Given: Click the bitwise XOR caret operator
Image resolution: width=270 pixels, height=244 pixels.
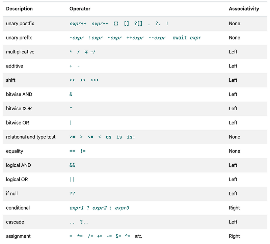Looking at the screenshot, I should 71,108.
